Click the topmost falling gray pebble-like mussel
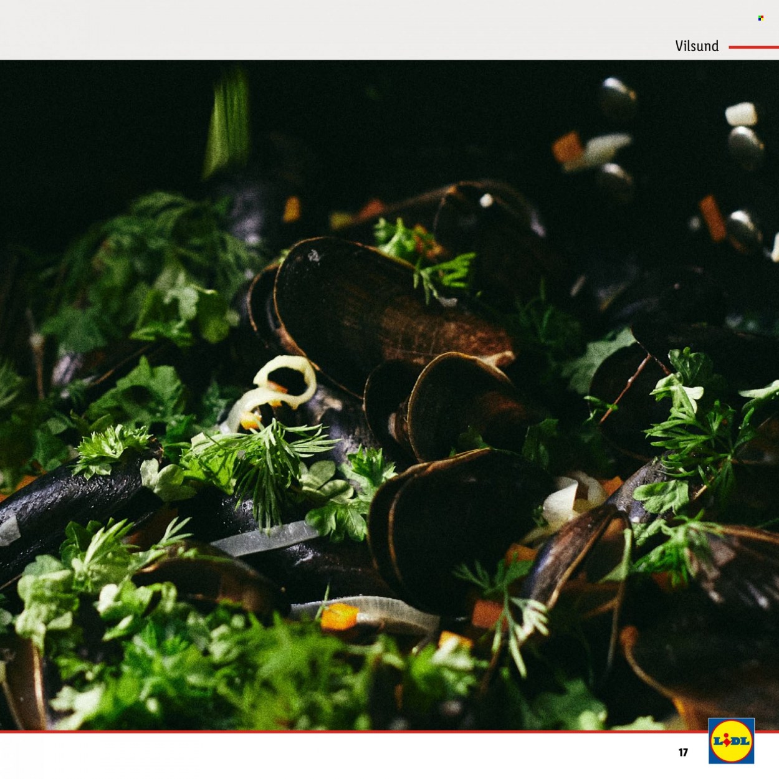 point(617,98)
